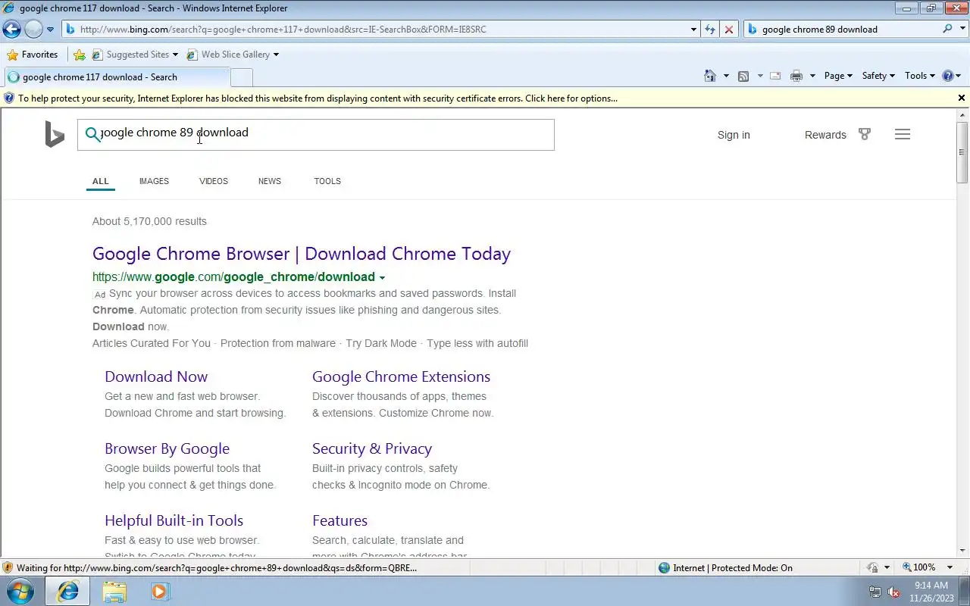970x606 pixels.
Task: Click the page vertical scrollbar down arrow
Action: pos(962,551)
